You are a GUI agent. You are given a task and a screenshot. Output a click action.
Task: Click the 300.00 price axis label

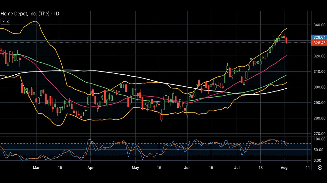tap(319, 87)
